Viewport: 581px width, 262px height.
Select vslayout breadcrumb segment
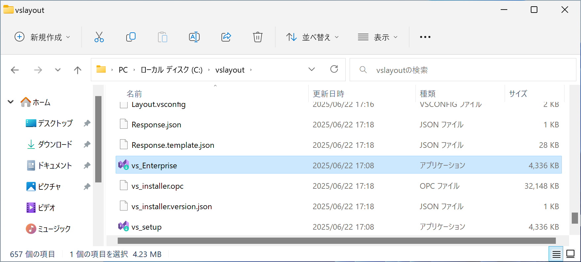[230, 70]
